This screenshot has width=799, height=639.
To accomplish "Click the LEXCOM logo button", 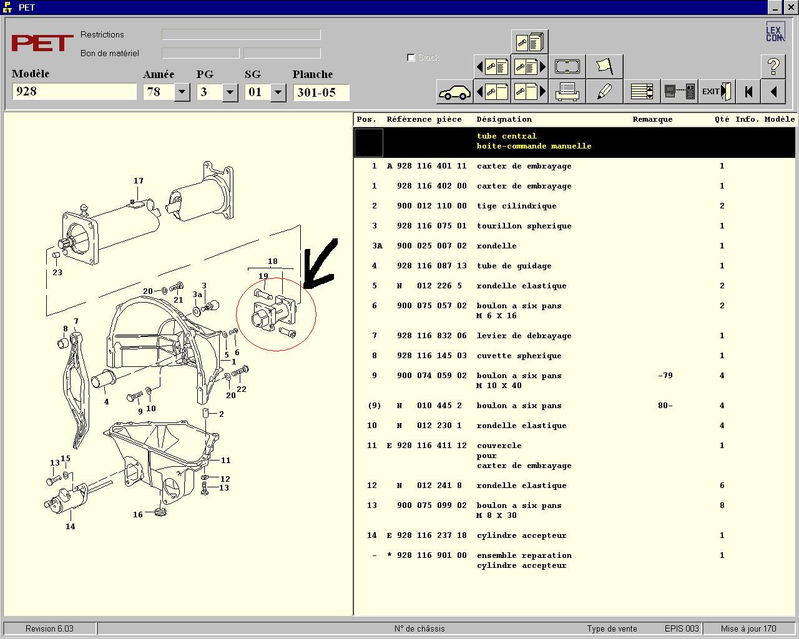I will pos(775,32).
